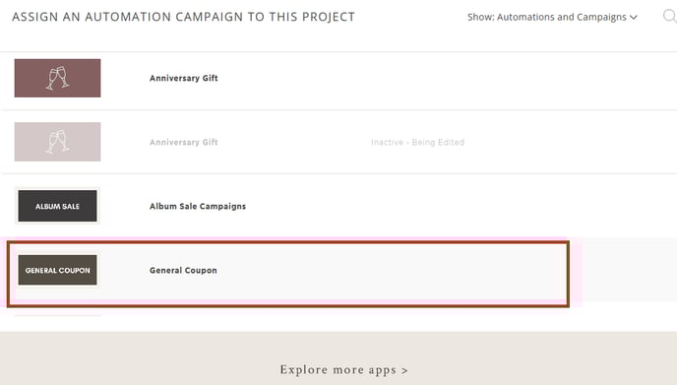
Task: Open search with the magnifier icon
Action: pyautogui.click(x=670, y=17)
